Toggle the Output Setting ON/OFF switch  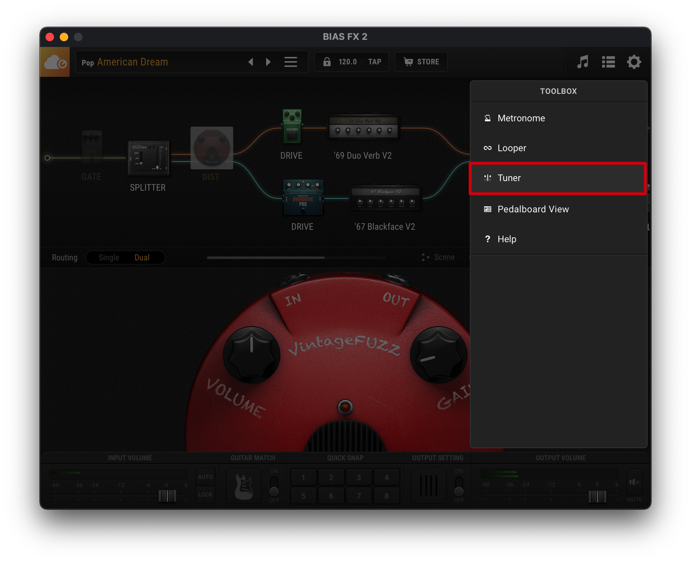coord(459,486)
